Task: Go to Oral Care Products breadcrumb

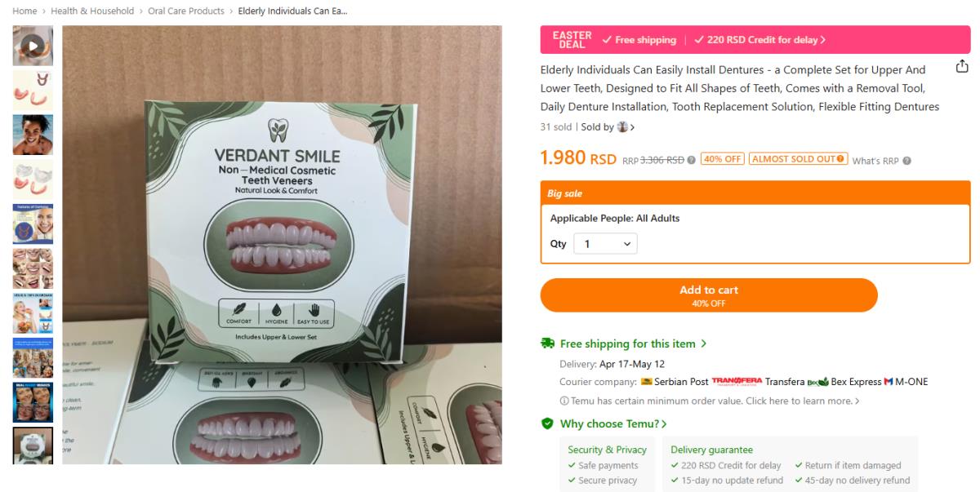Action: coord(186,11)
